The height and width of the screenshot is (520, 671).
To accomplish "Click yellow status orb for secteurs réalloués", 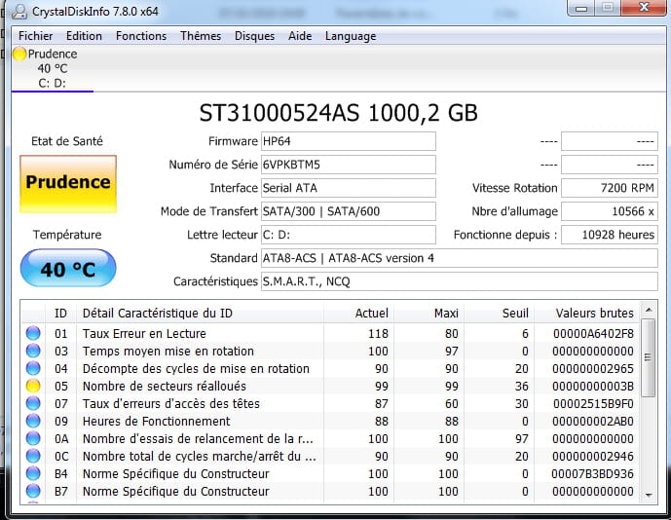I will pos(33,387).
